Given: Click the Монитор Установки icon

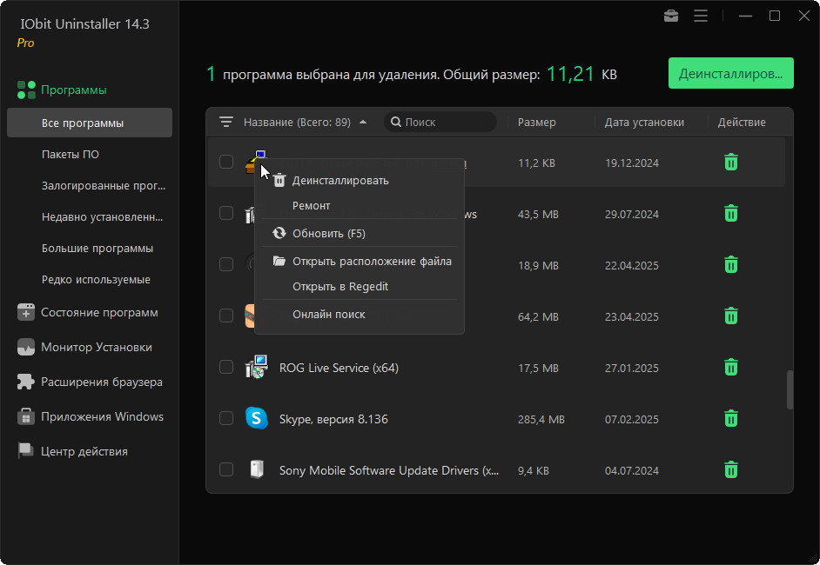Looking at the screenshot, I should (x=25, y=347).
